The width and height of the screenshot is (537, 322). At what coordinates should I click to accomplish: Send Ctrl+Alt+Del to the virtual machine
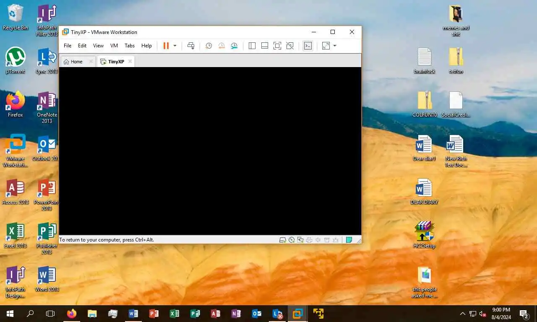coord(191,46)
